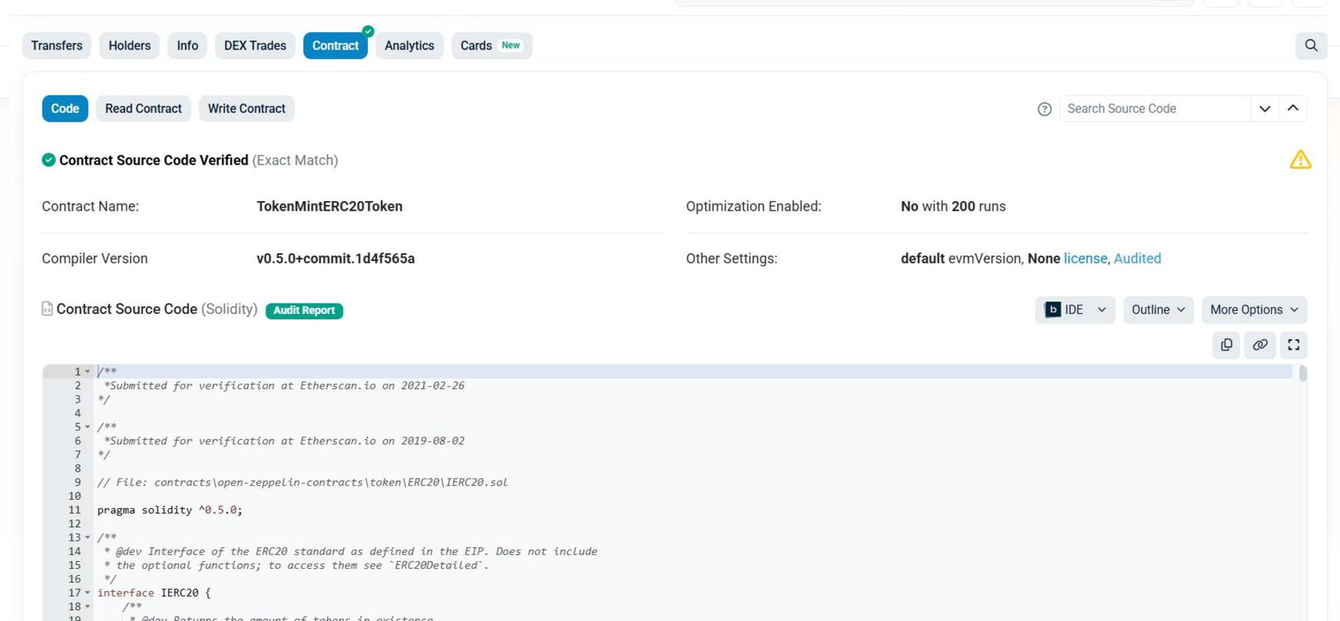Click the permalink chain icon
The width and height of the screenshot is (1340, 621).
[1260, 345]
